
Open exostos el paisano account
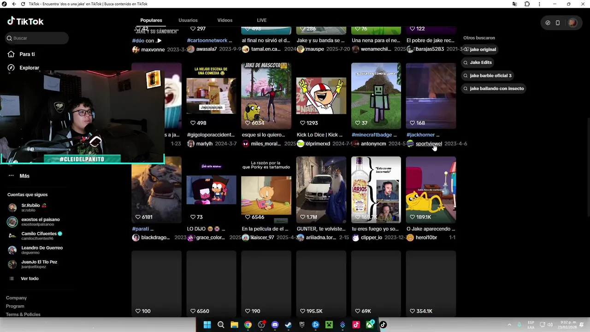[34, 222]
